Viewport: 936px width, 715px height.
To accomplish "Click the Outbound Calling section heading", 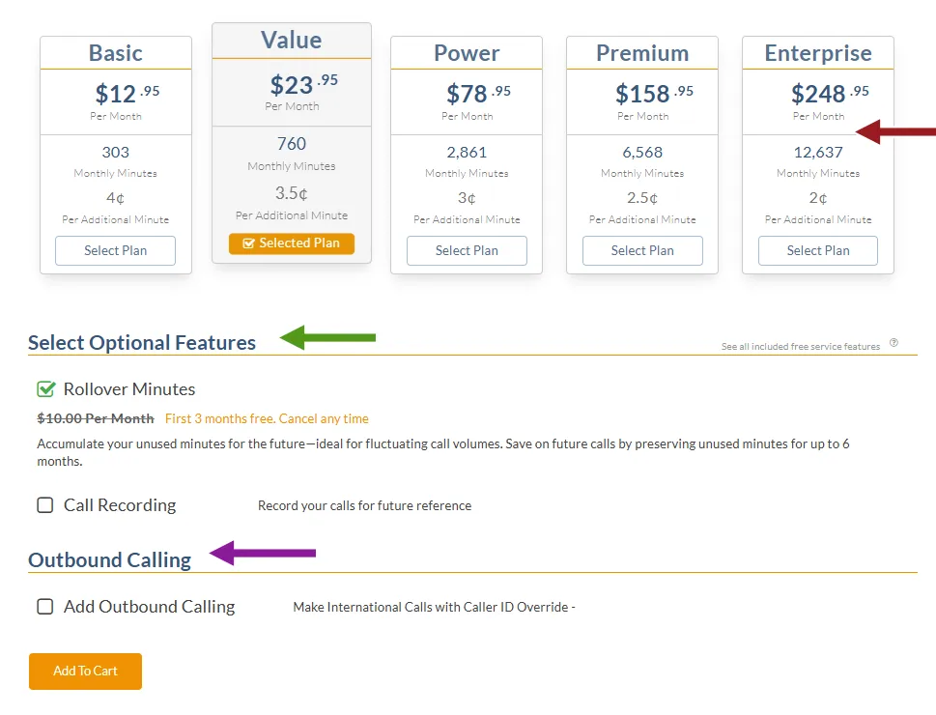I will pyautogui.click(x=110, y=560).
